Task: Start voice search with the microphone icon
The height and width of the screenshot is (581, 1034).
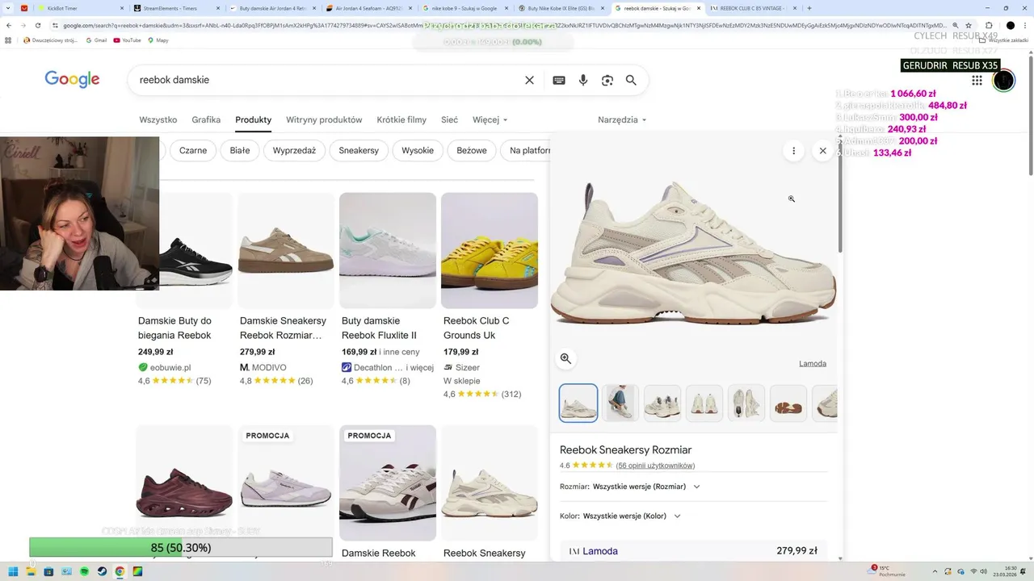Action: 583,80
